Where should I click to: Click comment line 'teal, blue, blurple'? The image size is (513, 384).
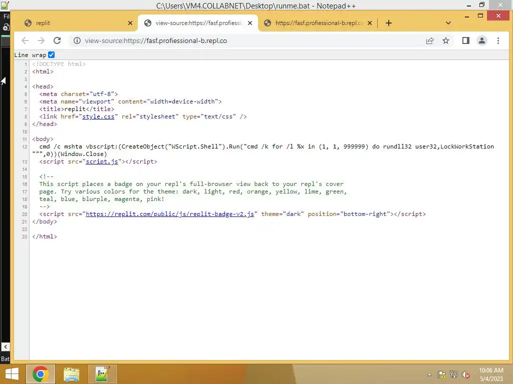point(102,199)
